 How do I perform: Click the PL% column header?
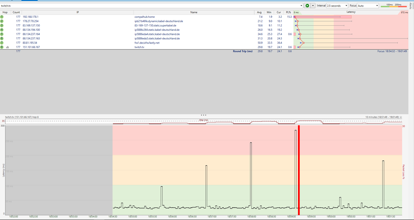pos(288,12)
